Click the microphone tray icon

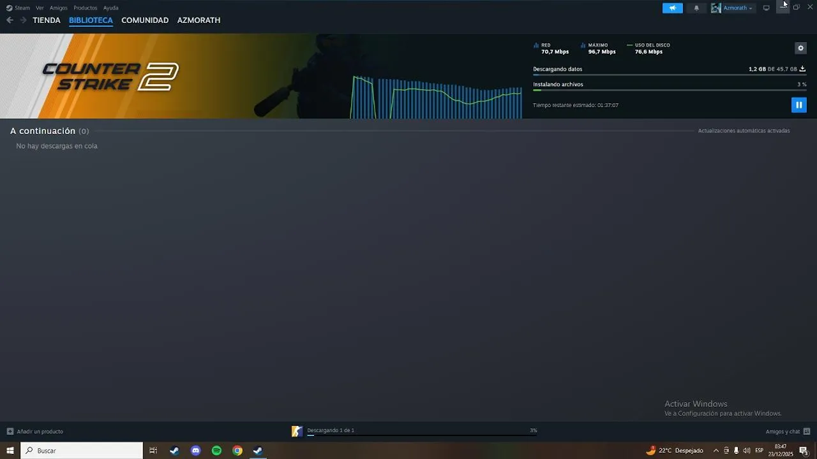[x=736, y=451]
